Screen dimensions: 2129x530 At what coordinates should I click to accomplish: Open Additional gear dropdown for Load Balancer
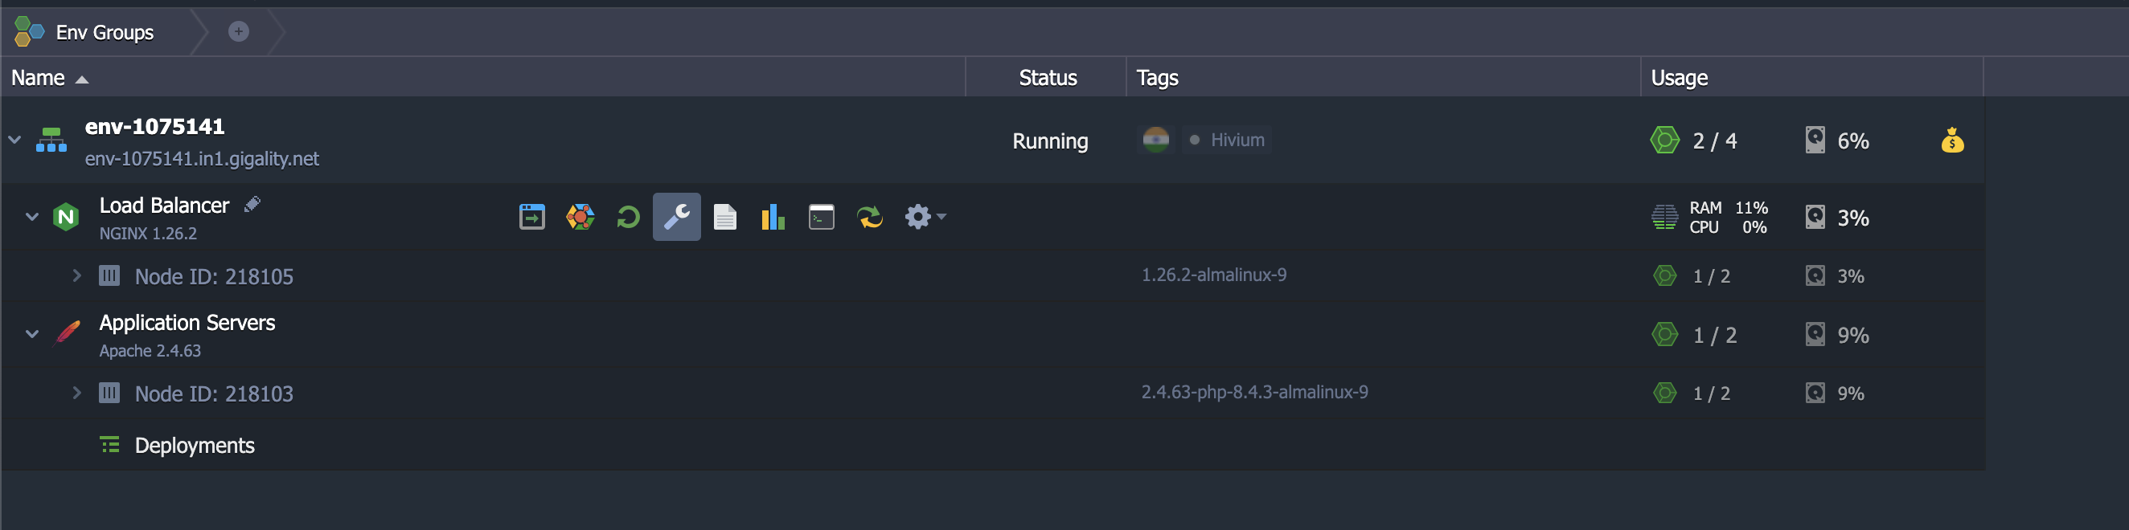pyautogui.click(x=925, y=217)
